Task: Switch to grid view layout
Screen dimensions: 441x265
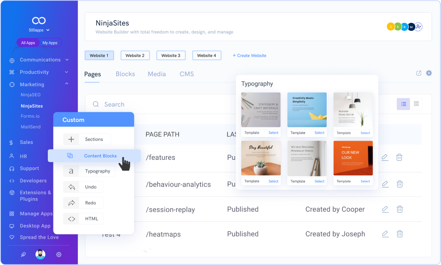Action: [x=416, y=104]
